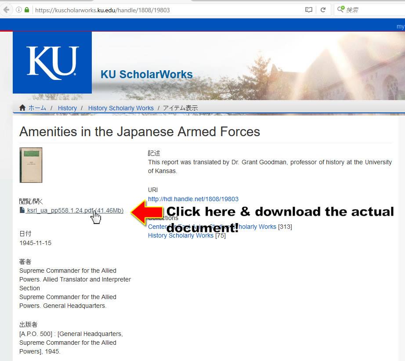Click the KU logo
Screen dimensions: 405x361
(x=52, y=62)
